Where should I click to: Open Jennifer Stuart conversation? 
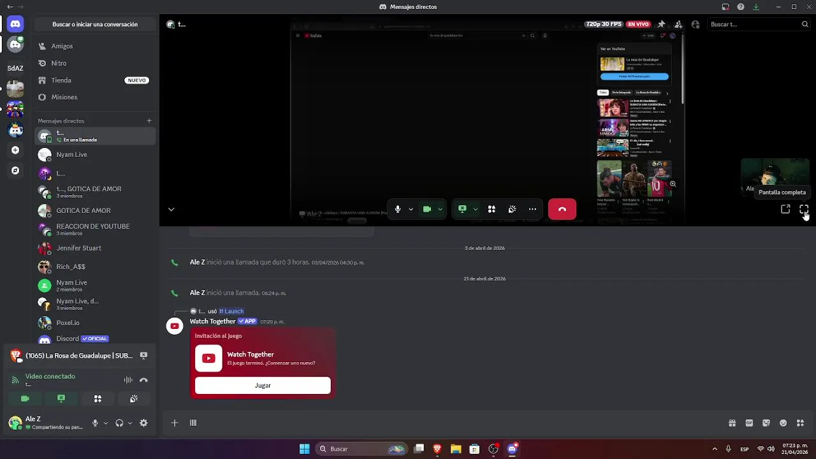95,248
